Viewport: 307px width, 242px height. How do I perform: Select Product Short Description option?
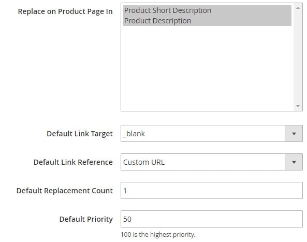(207, 10)
